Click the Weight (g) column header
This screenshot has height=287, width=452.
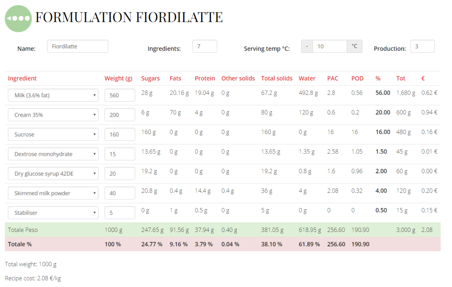[x=118, y=79]
